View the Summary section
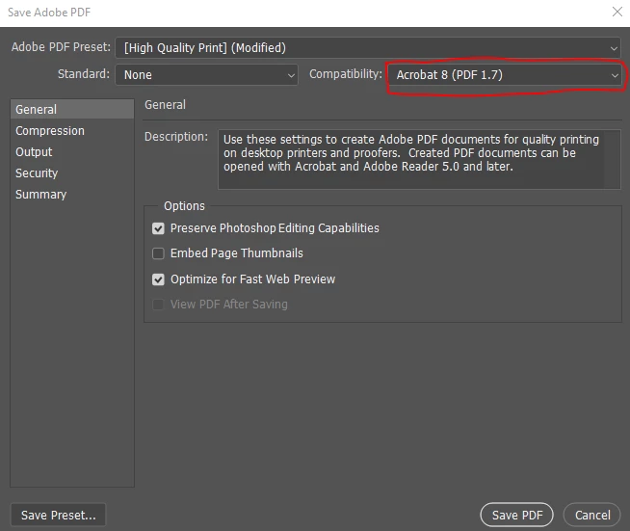Image resolution: width=630 pixels, height=531 pixels. tap(72, 195)
